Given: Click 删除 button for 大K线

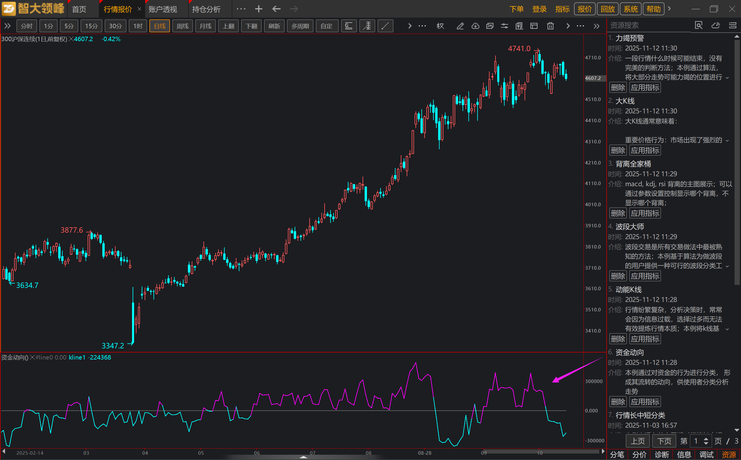Looking at the screenshot, I should click(618, 150).
